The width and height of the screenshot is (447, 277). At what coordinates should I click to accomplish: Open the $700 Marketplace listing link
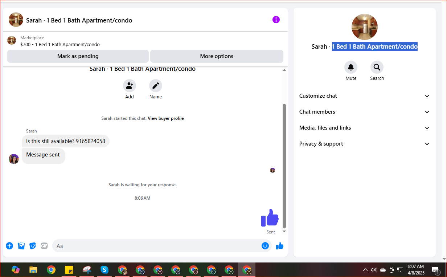coord(60,45)
